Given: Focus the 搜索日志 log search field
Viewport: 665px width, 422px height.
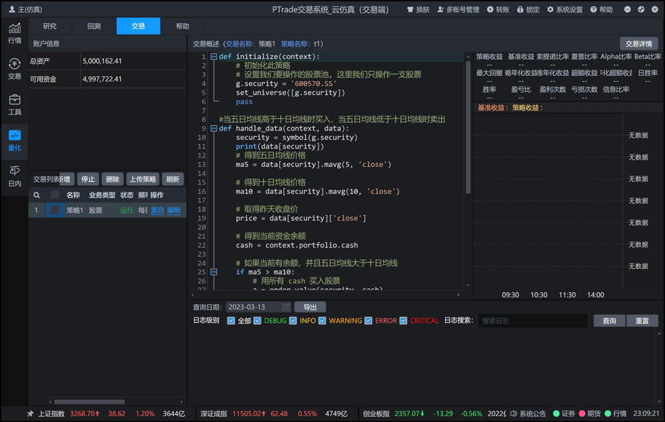Looking at the screenshot, I should coord(533,321).
